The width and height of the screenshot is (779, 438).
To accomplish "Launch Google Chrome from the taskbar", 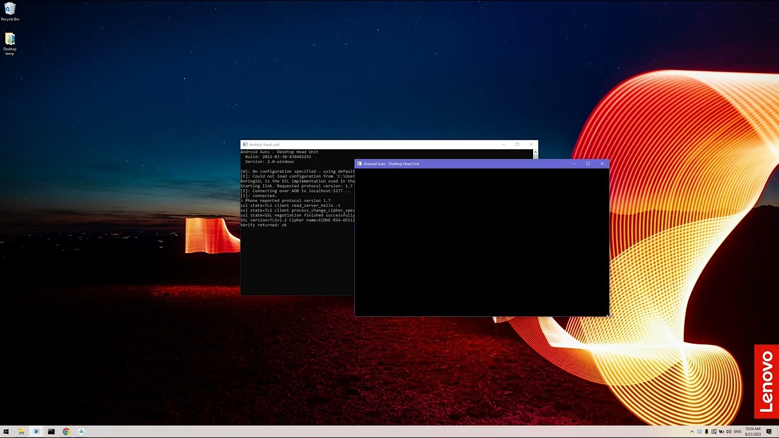I will [x=66, y=432].
